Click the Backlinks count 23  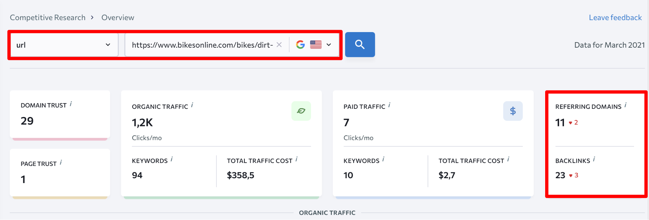click(560, 175)
